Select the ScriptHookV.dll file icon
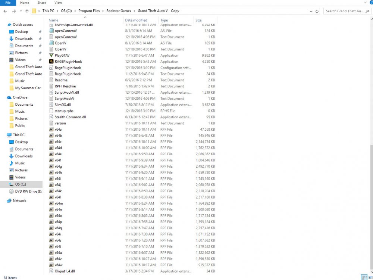 [x=51, y=92]
